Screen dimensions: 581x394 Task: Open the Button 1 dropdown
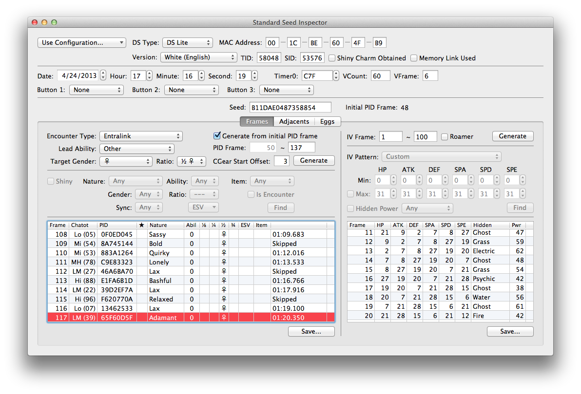point(97,90)
